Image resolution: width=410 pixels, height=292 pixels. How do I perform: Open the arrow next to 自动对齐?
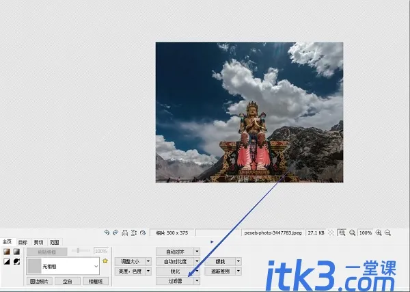197,252
